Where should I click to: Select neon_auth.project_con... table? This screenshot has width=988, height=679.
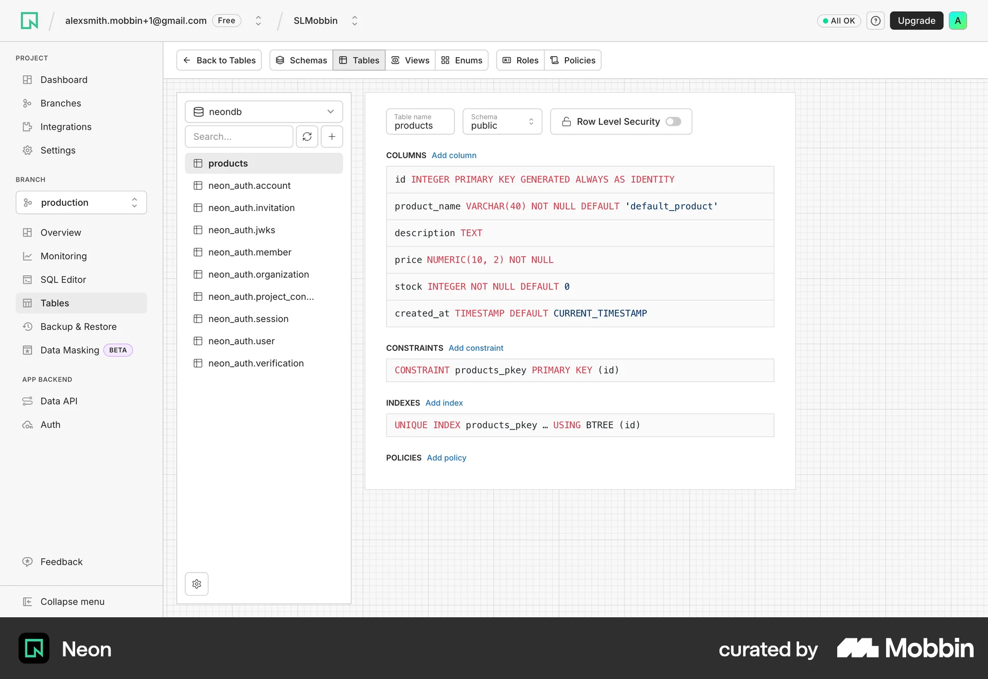click(264, 297)
